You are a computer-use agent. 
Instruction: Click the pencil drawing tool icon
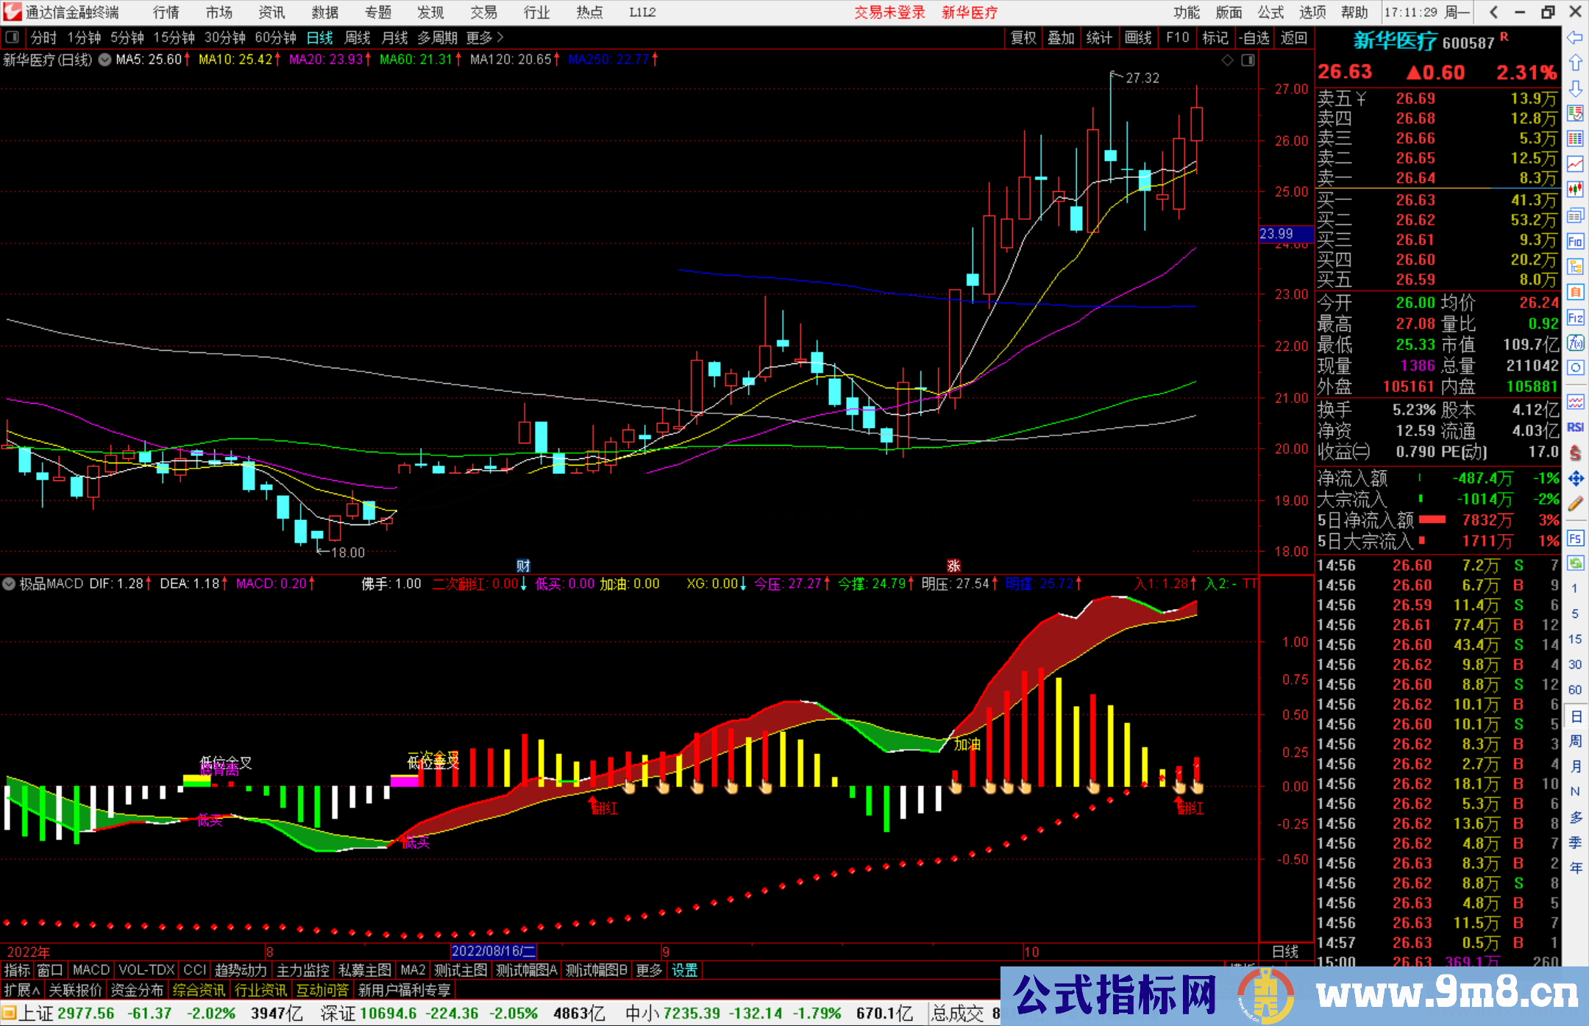pyautogui.click(x=1575, y=504)
